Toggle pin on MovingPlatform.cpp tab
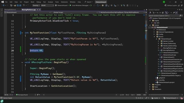This screenshot has width=184, height=103. coord(38,10)
